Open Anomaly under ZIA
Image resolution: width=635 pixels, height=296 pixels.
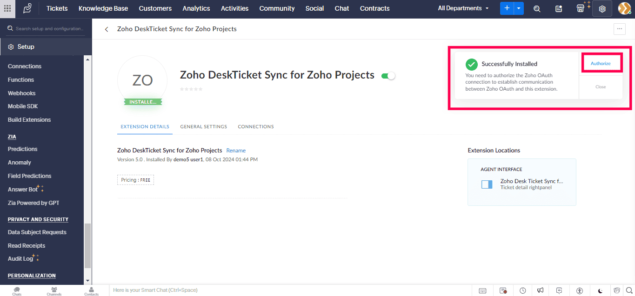coord(20,163)
